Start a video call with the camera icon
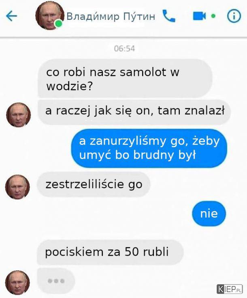Viewport: 247px width, 298px height. pyautogui.click(x=199, y=16)
